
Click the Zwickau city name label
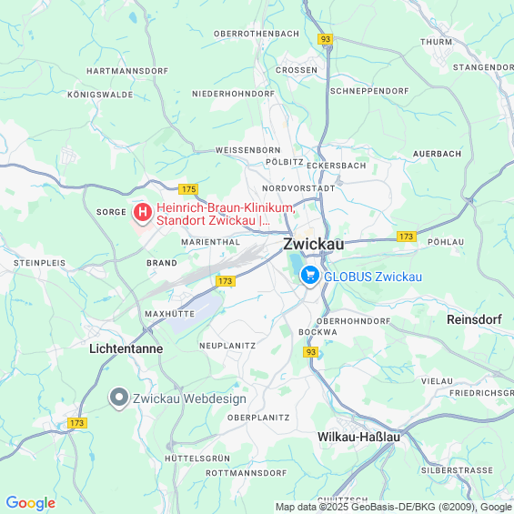tap(314, 244)
